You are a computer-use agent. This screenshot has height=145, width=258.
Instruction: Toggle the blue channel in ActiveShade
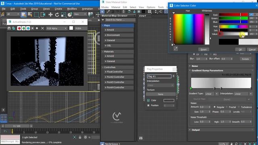(28, 28)
